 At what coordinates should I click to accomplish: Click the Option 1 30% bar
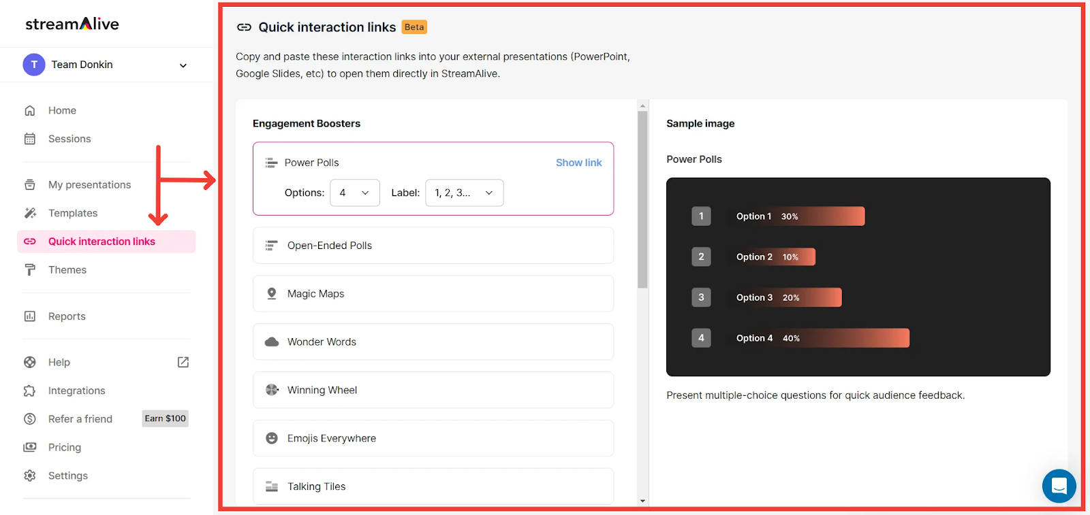pyautogui.click(x=796, y=216)
